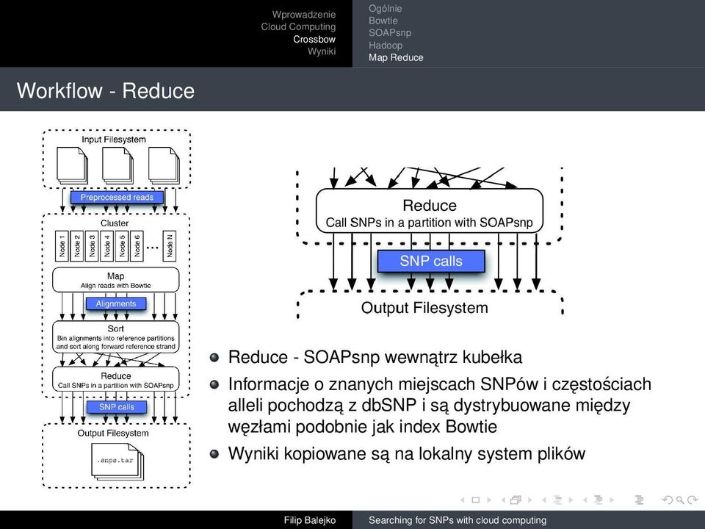The width and height of the screenshot is (705, 529).
Task: Jump to next subsection arrow
Action: (x=571, y=500)
